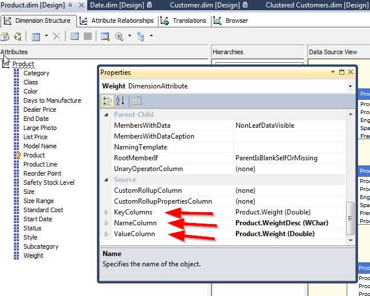Click the Find Table toolbar icon
This screenshot has height=296, width=370.
point(105,37)
